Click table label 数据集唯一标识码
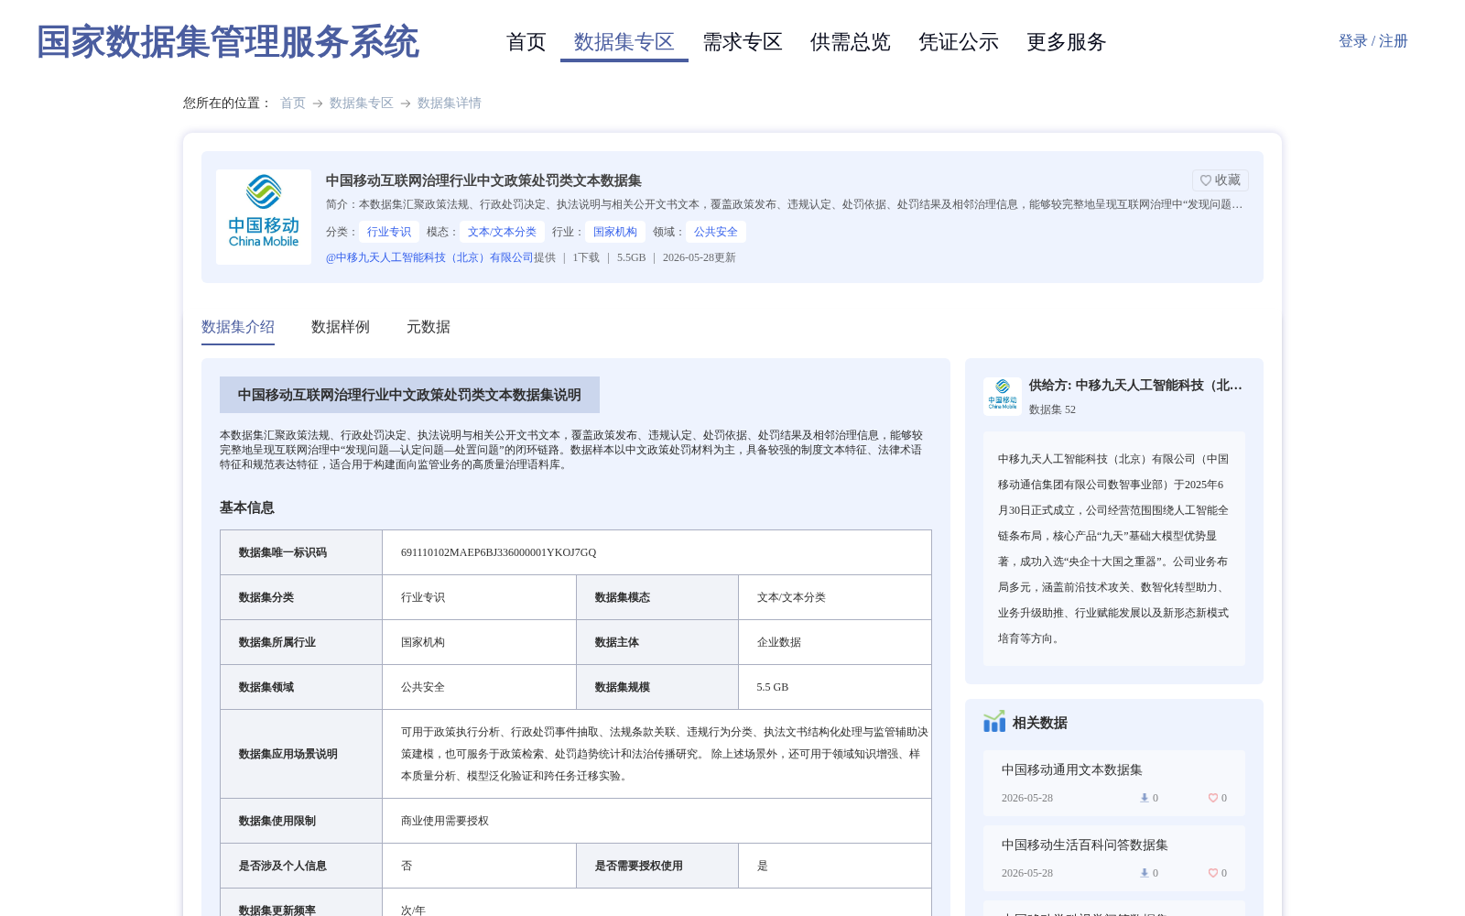 coord(283,552)
